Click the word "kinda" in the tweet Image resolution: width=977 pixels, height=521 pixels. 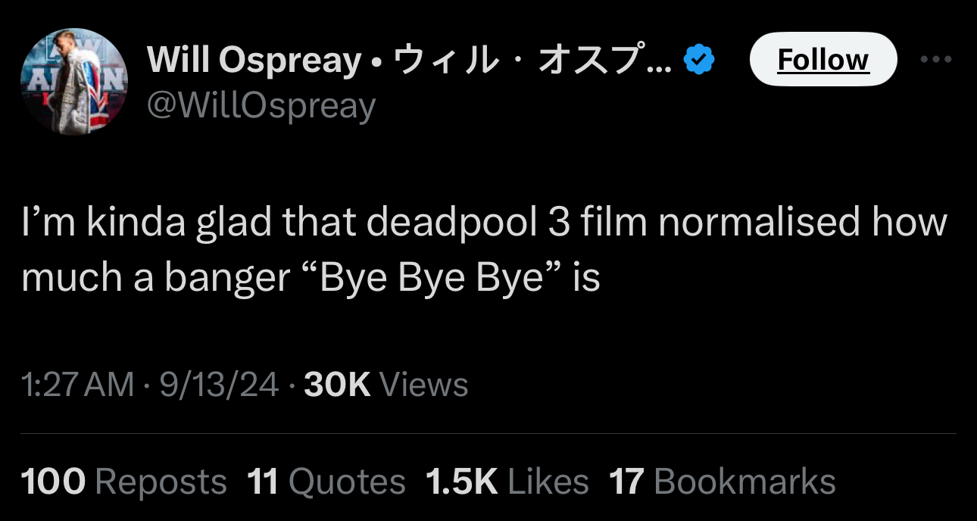click(x=148, y=223)
